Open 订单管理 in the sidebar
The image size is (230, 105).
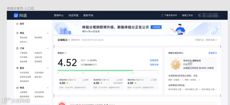24,53
